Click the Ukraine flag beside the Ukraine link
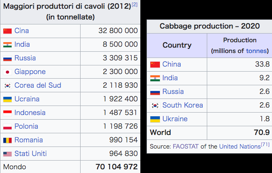The width and height of the screenshot is (272, 173). pos(155,119)
